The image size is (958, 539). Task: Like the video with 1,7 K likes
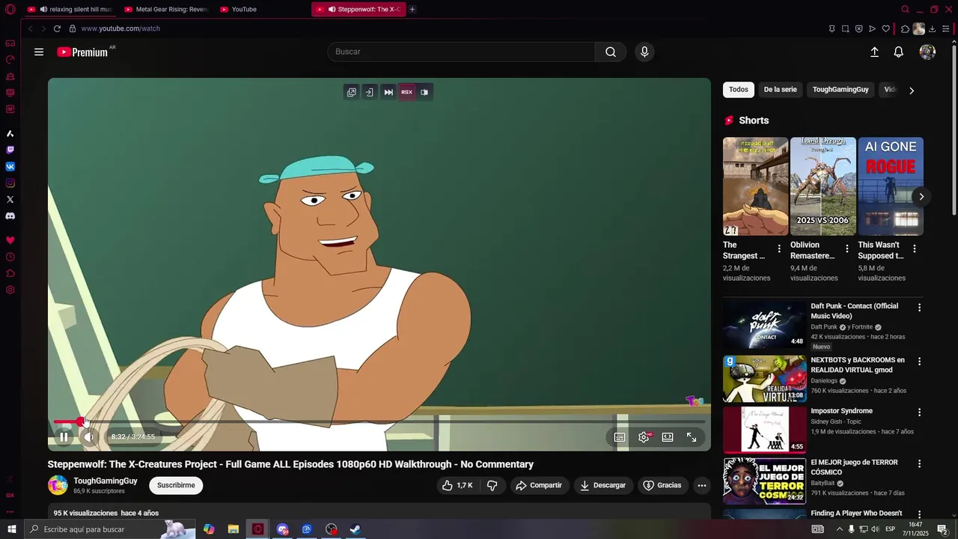point(457,485)
